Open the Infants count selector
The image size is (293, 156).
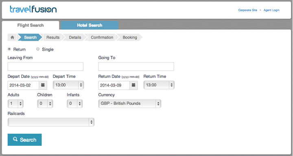75,104
